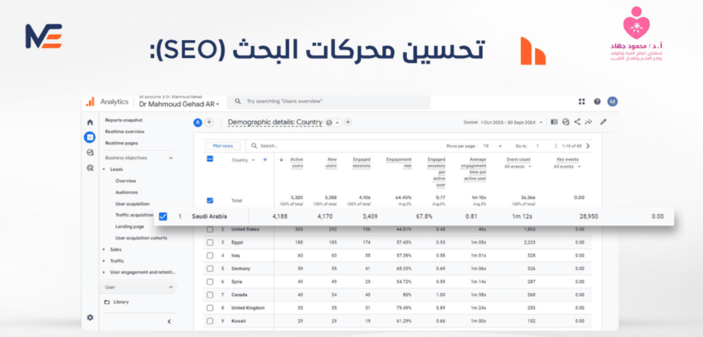This screenshot has height=337, width=703.
Task: Click the pencil Customize report icon
Action: [x=604, y=122]
